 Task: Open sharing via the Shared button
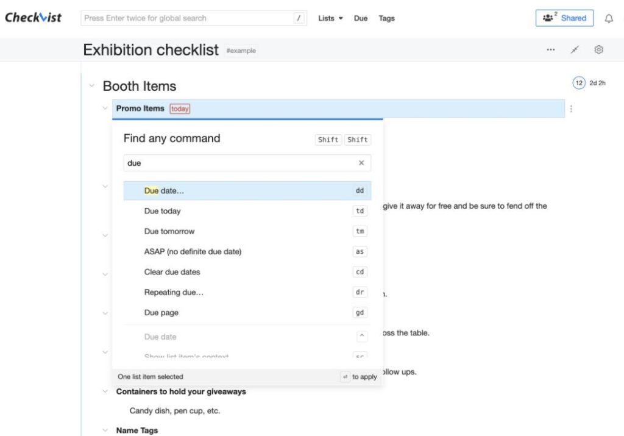[x=564, y=18]
